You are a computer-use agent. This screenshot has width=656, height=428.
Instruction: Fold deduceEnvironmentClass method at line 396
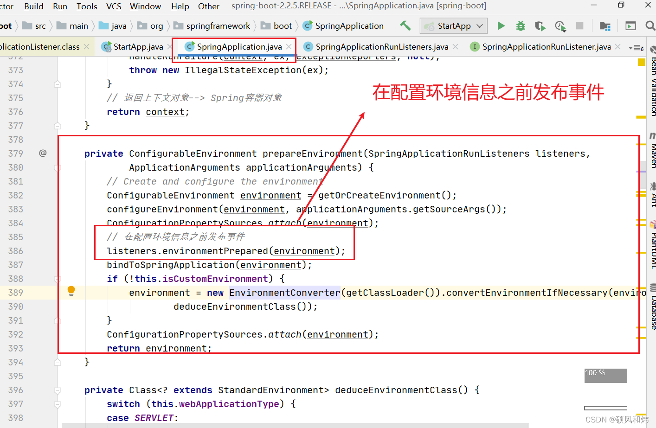[x=58, y=390]
